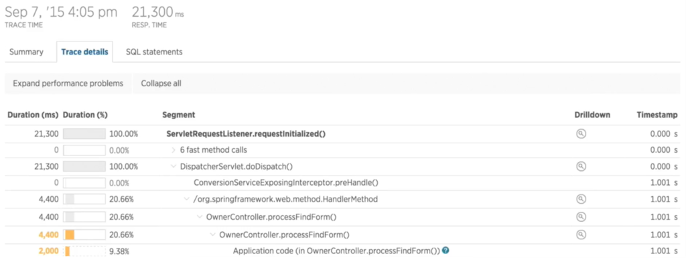Select the Trace details tab
Viewport: 686px width, 260px height.
(84, 52)
